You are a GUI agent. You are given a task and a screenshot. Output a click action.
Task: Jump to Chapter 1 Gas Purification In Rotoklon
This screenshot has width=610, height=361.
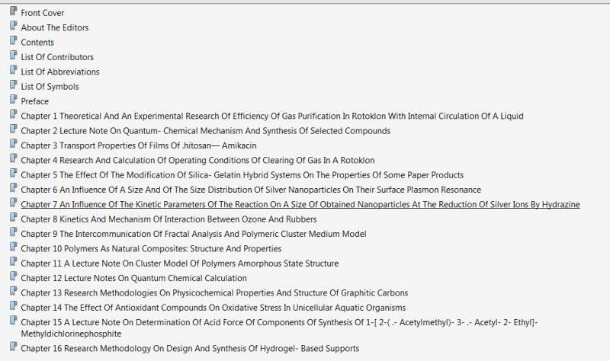tap(271, 116)
